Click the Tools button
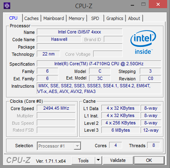170x168 pixels. pyautogui.click(x=83, y=160)
